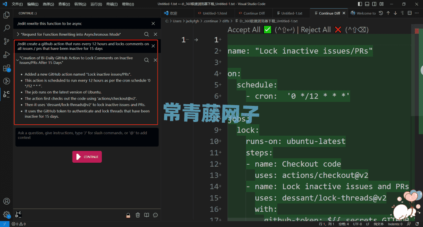Open the 帮助(H) menu
The image size is (423, 227).
(x=128, y=4)
